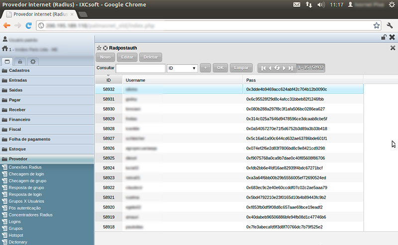Switch to the gear settings sidebar tab
This screenshot has height=245, width=398.
pos(33,61)
